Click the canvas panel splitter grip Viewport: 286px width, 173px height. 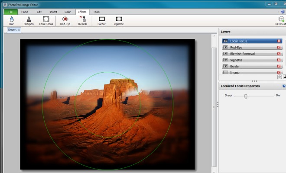pos(218,104)
